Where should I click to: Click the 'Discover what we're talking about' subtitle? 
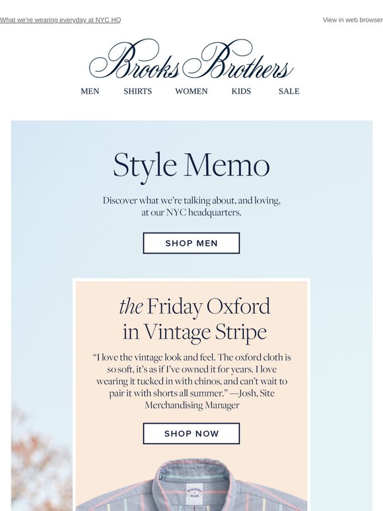coord(191,206)
